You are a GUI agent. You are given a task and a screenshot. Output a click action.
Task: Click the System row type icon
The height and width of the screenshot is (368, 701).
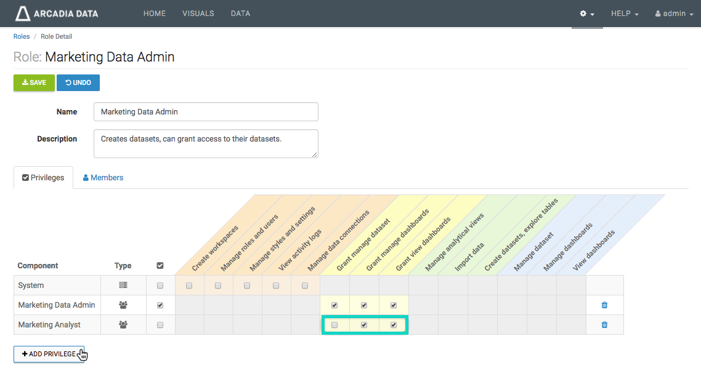coord(123,286)
